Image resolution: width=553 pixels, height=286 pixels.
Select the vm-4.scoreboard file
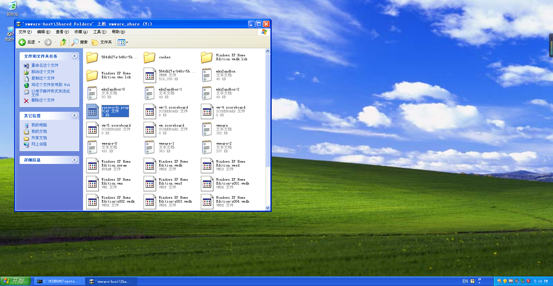coord(223,111)
